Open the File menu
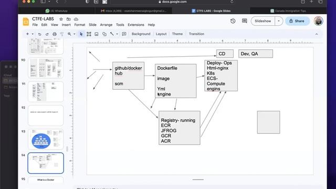This screenshot has width=336, height=189. click(35, 25)
